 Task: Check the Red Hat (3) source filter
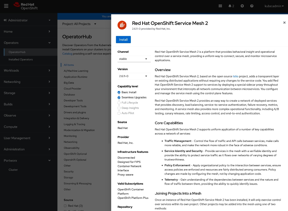(65, 206)
